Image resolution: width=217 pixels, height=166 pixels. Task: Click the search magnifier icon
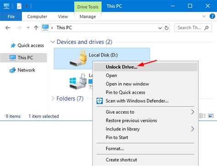coord(206,28)
